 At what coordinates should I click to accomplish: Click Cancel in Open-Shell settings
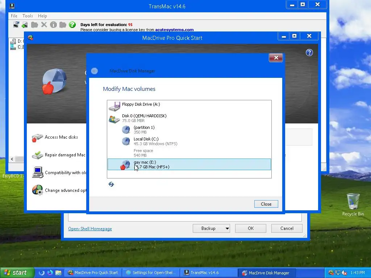pos(287,228)
